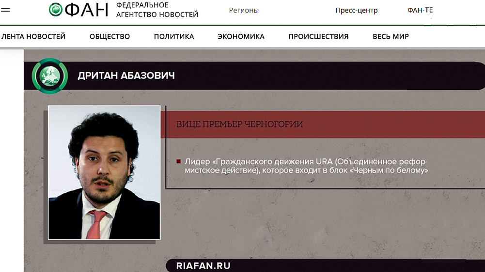The width and height of the screenshot is (485, 272).
Task: Click the portrait photo of Дритан Абазович
Action: coord(104,172)
